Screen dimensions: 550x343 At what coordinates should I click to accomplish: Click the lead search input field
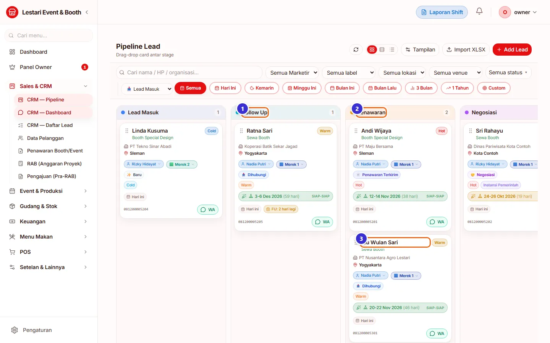coord(189,72)
